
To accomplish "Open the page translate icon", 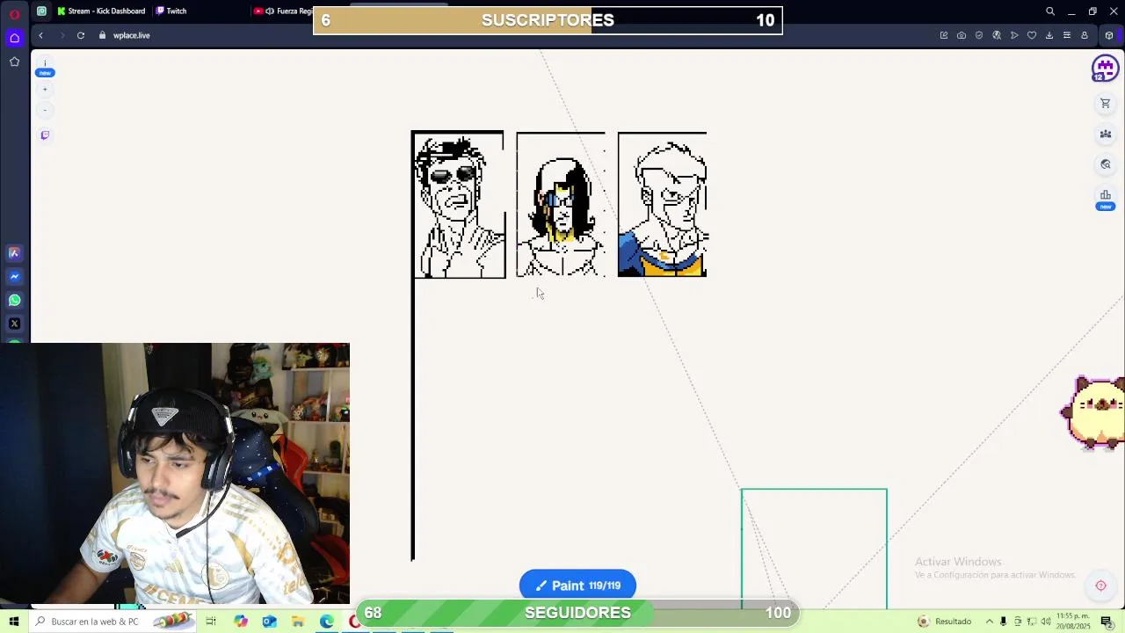I will click(x=997, y=35).
